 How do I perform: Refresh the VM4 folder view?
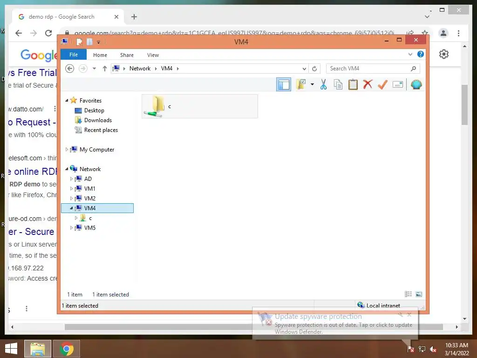[314, 69]
